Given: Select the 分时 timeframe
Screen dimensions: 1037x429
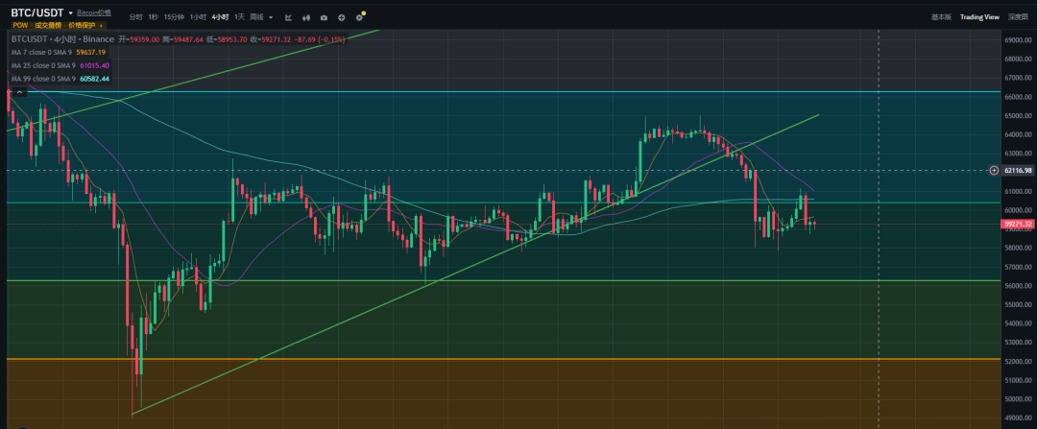Looking at the screenshot, I should point(135,17).
